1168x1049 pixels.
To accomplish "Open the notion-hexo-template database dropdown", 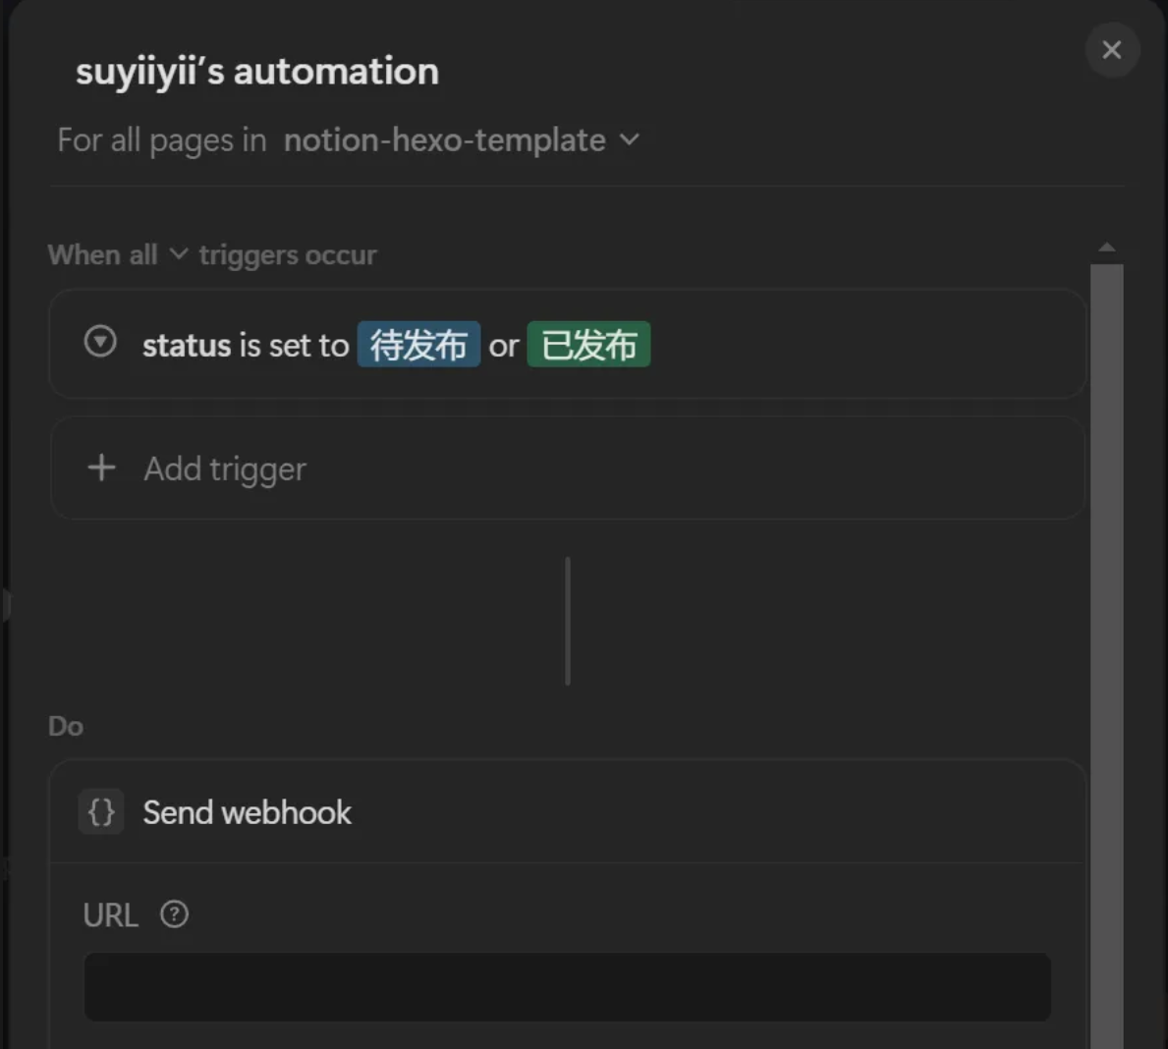I will point(445,140).
